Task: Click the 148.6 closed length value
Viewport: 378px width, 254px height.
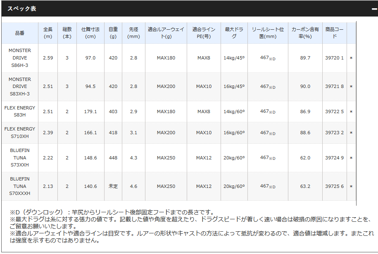Action: (x=90, y=158)
